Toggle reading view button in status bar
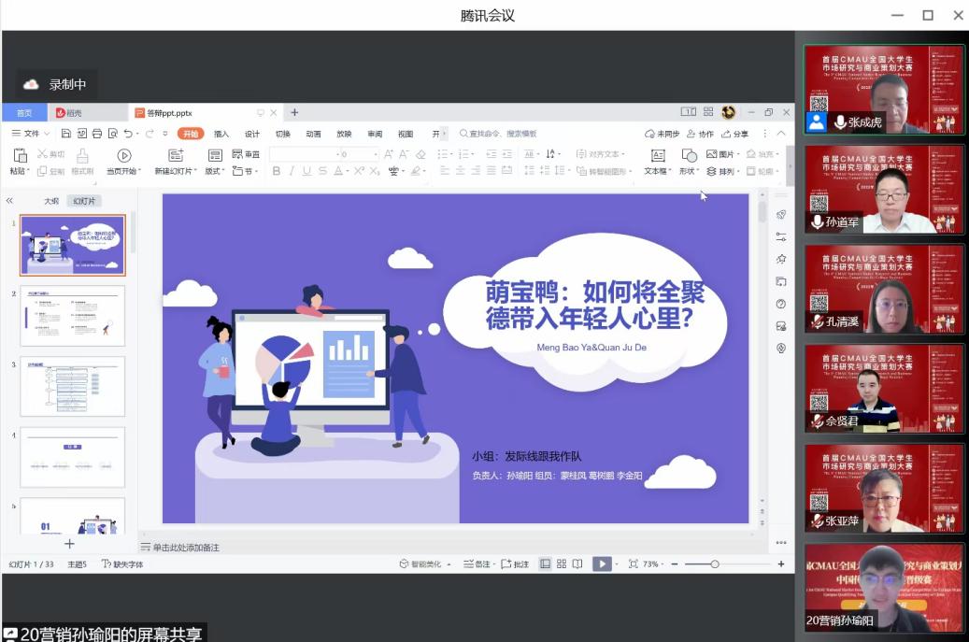Viewport: 969px width, 642px height. pos(577,564)
